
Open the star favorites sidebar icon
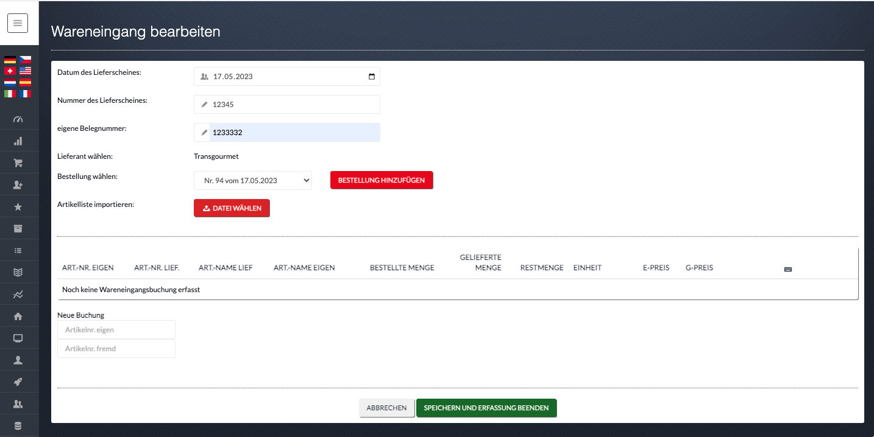(18, 207)
